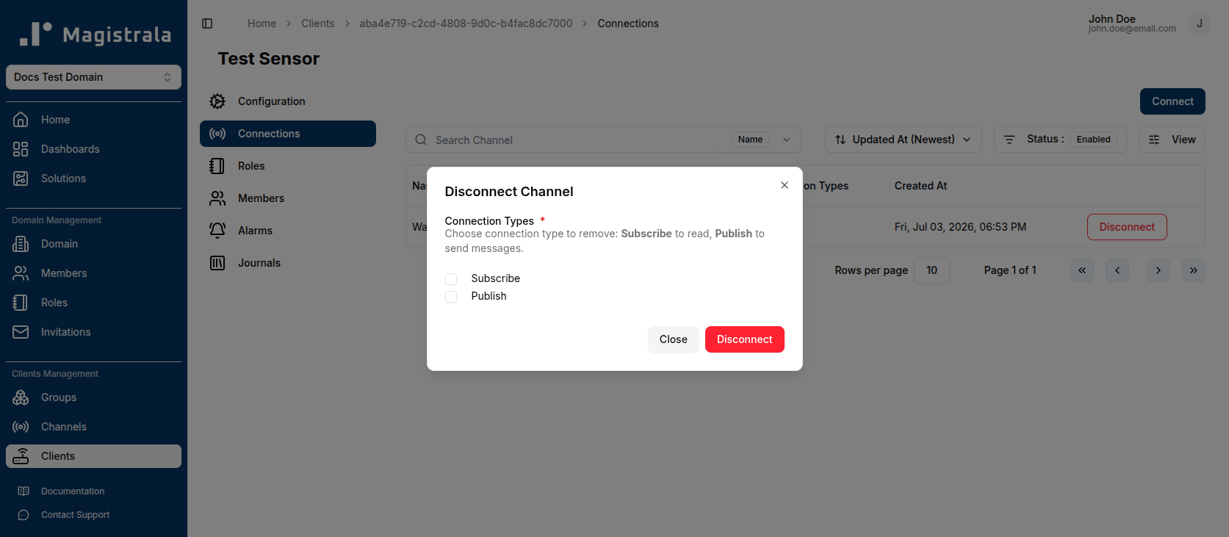Close the dialog with the X icon

785,185
